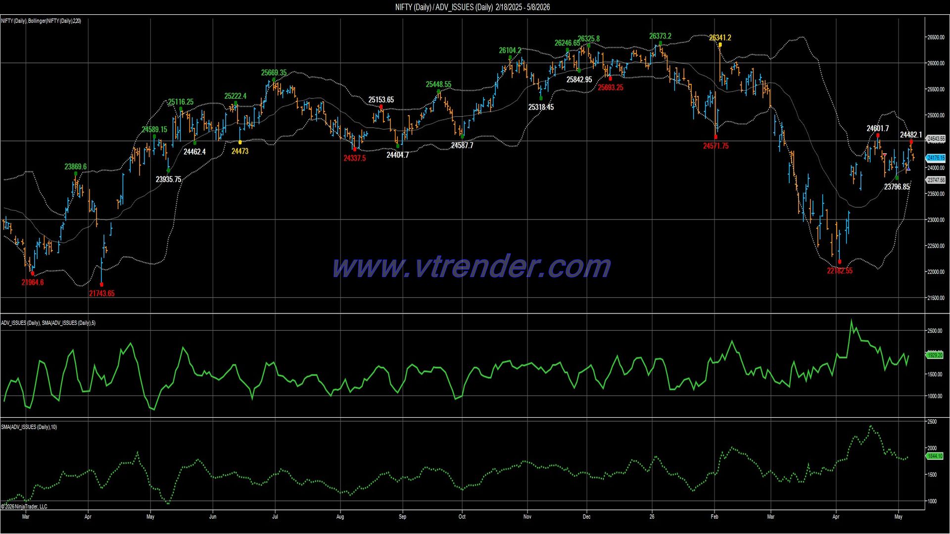Click the blue up-triangle marker near the latest bar
950x534 pixels.
[908, 168]
